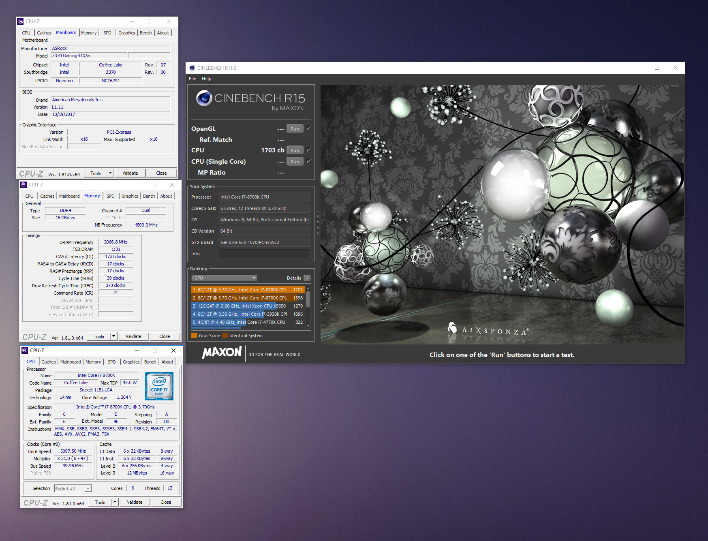The image size is (708, 541).
Task: Select the i7-4770K ranking entry
Action: (x=248, y=322)
